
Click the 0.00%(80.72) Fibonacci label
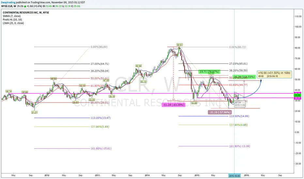[237, 47]
